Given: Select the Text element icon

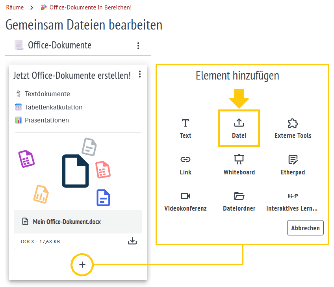Looking at the screenshot, I should tap(185, 124).
